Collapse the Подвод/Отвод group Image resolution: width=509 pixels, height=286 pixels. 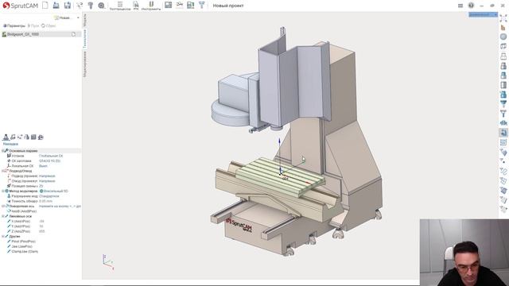click(x=3, y=171)
